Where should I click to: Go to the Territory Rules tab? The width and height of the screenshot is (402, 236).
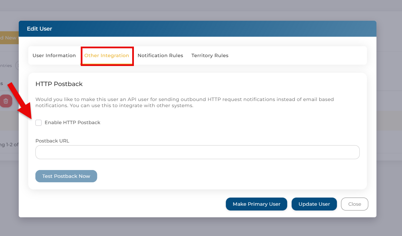[x=210, y=55]
